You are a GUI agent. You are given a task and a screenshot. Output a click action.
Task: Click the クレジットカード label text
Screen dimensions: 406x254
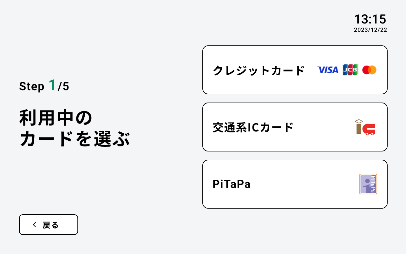259,70
